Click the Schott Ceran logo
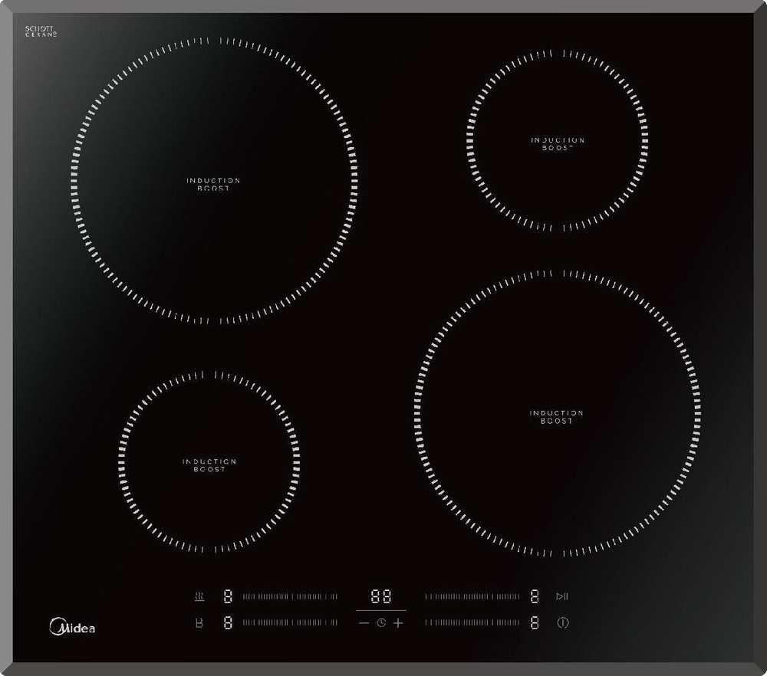This screenshot has height=676, width=767. [41, 31]
